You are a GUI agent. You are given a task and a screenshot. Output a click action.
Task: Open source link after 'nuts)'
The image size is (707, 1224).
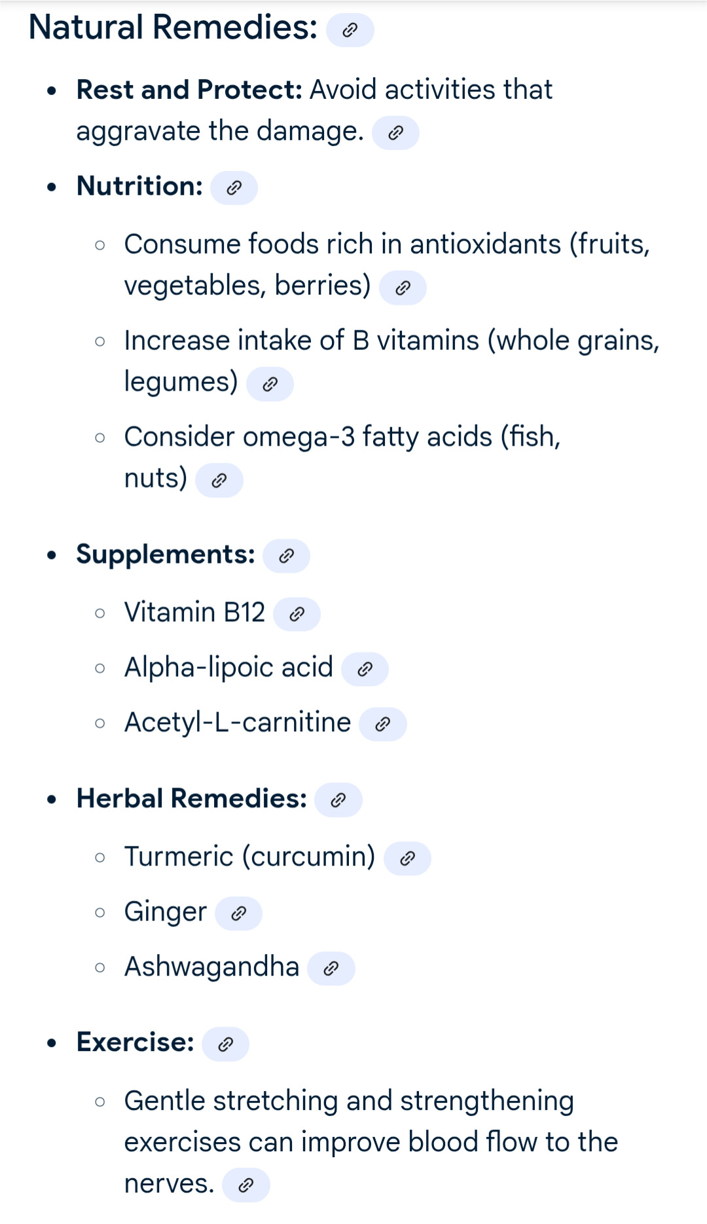click(x=219, y=480)
